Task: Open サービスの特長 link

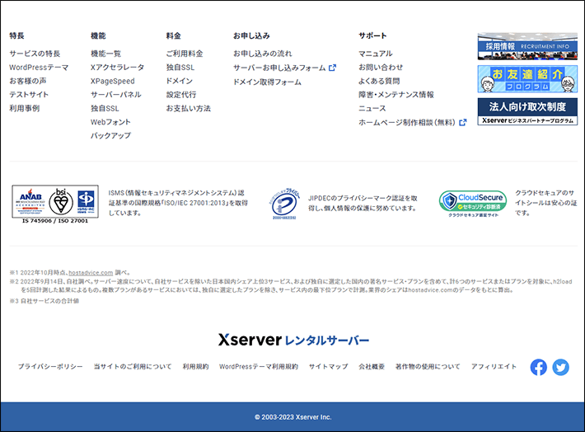Action: pyautogui.click(x=35, y=54)
